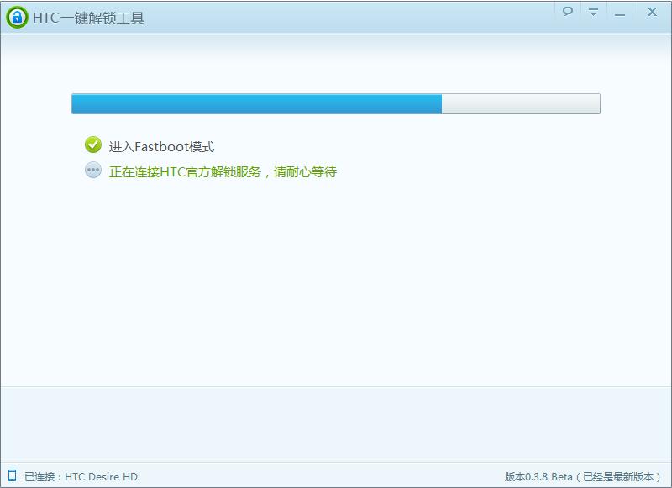Open the feedback speech bubble icon
Viewport: 672px width, 488px height.
point(568,11)
